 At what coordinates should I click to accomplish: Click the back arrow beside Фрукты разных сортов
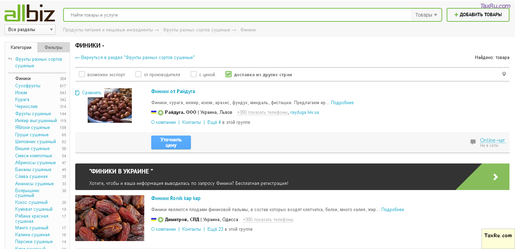pyautogui.click(x=10, y=59)
